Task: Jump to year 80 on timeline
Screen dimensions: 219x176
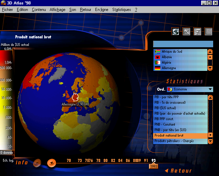Action: (106, 161)
